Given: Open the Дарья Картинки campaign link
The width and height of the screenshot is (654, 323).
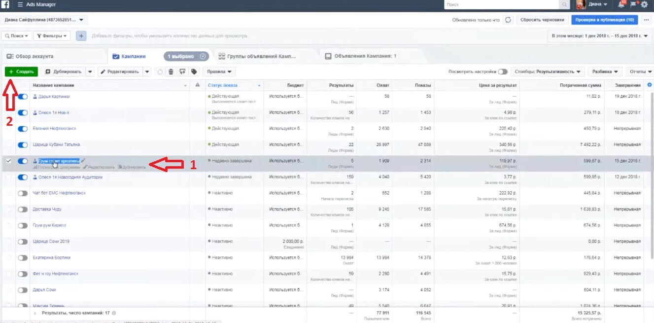Looking at the screenshot, I should pyautogui.click(x=54, y=97).
